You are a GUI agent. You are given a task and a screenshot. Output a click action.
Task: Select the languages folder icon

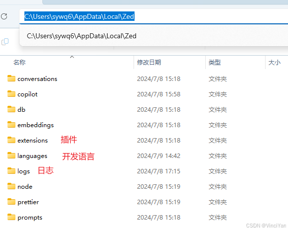(x=11, y=155)
